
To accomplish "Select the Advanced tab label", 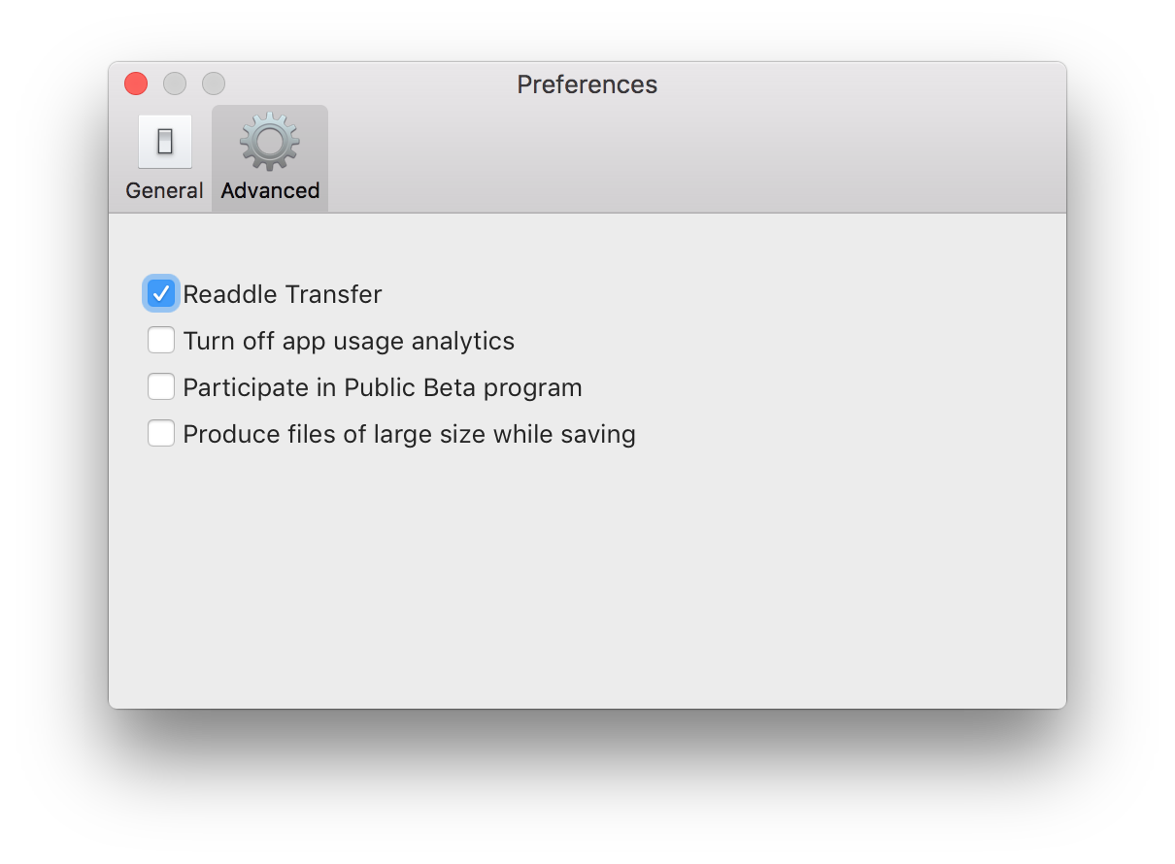I will click(270, 191).
